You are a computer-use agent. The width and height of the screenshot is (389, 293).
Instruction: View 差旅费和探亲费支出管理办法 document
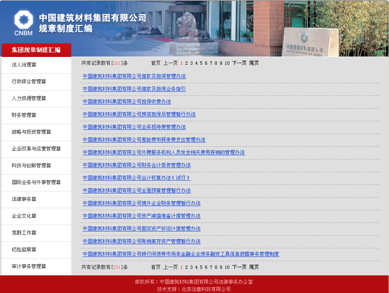pyautogui.click(x=144, y=140)
